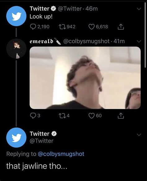Open Twitter avatar on bottom reply
Image resolution: width=147 pixels, height=181 pixels.
click(16, 137)
